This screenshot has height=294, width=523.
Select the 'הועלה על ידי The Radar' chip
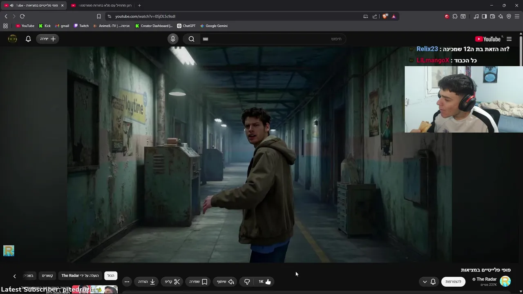point(80,276)
